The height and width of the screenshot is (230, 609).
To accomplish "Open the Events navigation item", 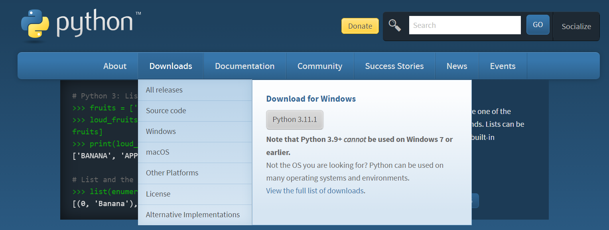I will coord(503,66).
